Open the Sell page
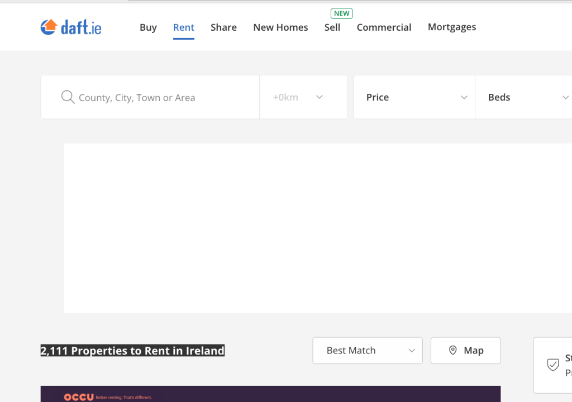The image size is (572, 402). pos(332,27)
